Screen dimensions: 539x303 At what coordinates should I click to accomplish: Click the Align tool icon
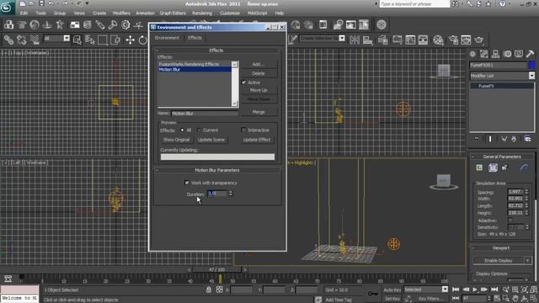pos(367,40)
